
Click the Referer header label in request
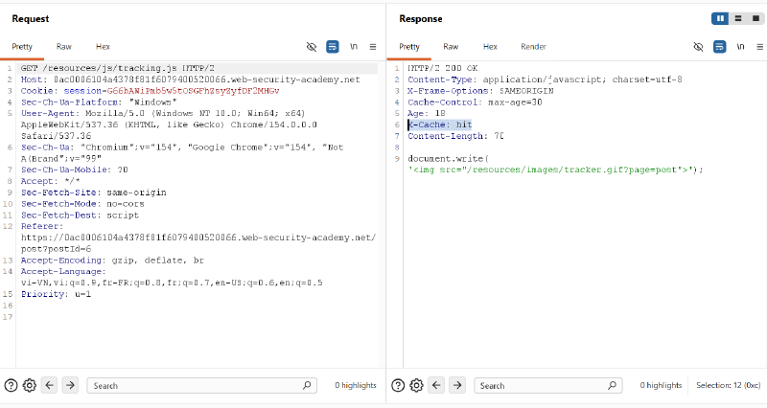[42, 226]
